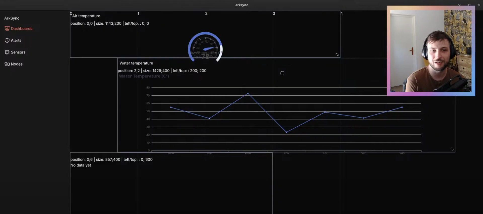
Task: Open the Sensors page label
Action: [x=18, y=52]
